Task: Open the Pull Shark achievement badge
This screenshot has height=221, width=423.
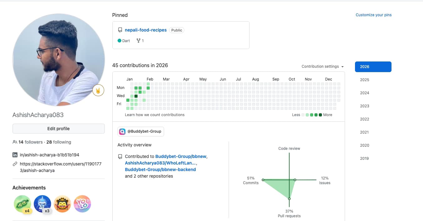Action: coord(42,204)
